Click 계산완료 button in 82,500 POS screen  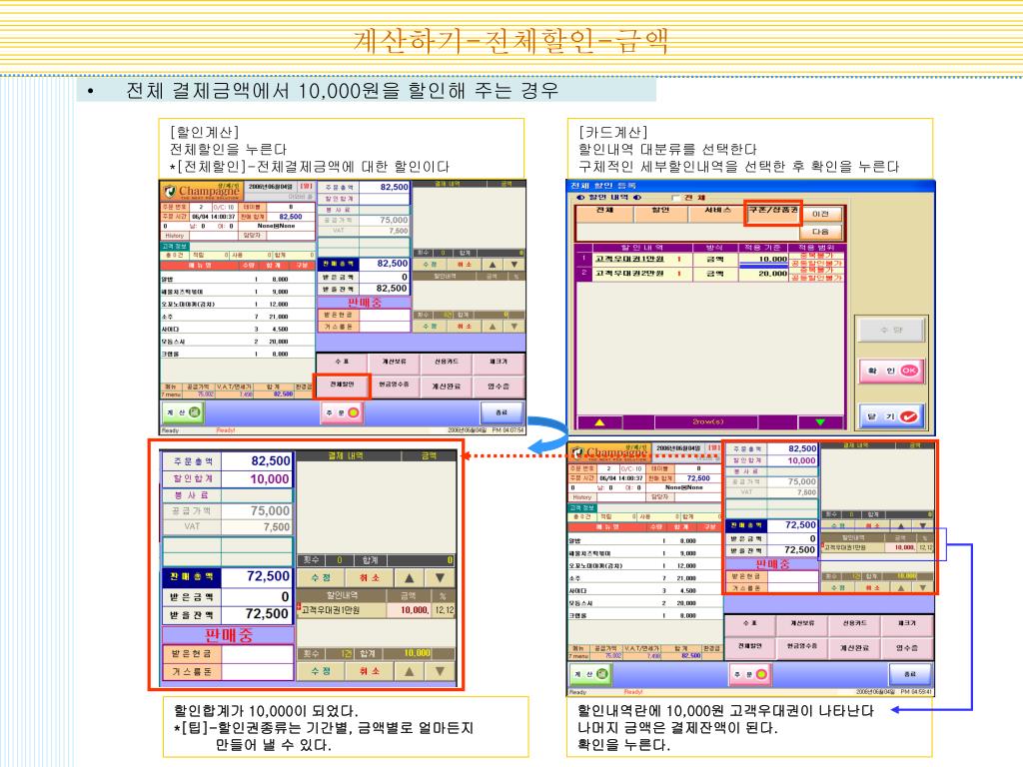(x=447, y=385)
